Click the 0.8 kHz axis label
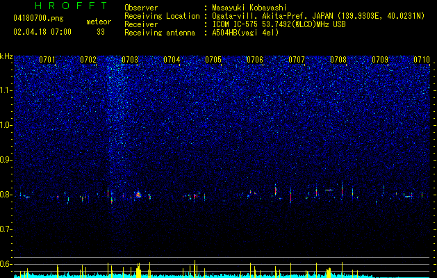This screenshot has height=278, width=437. (x=6, y=195)
